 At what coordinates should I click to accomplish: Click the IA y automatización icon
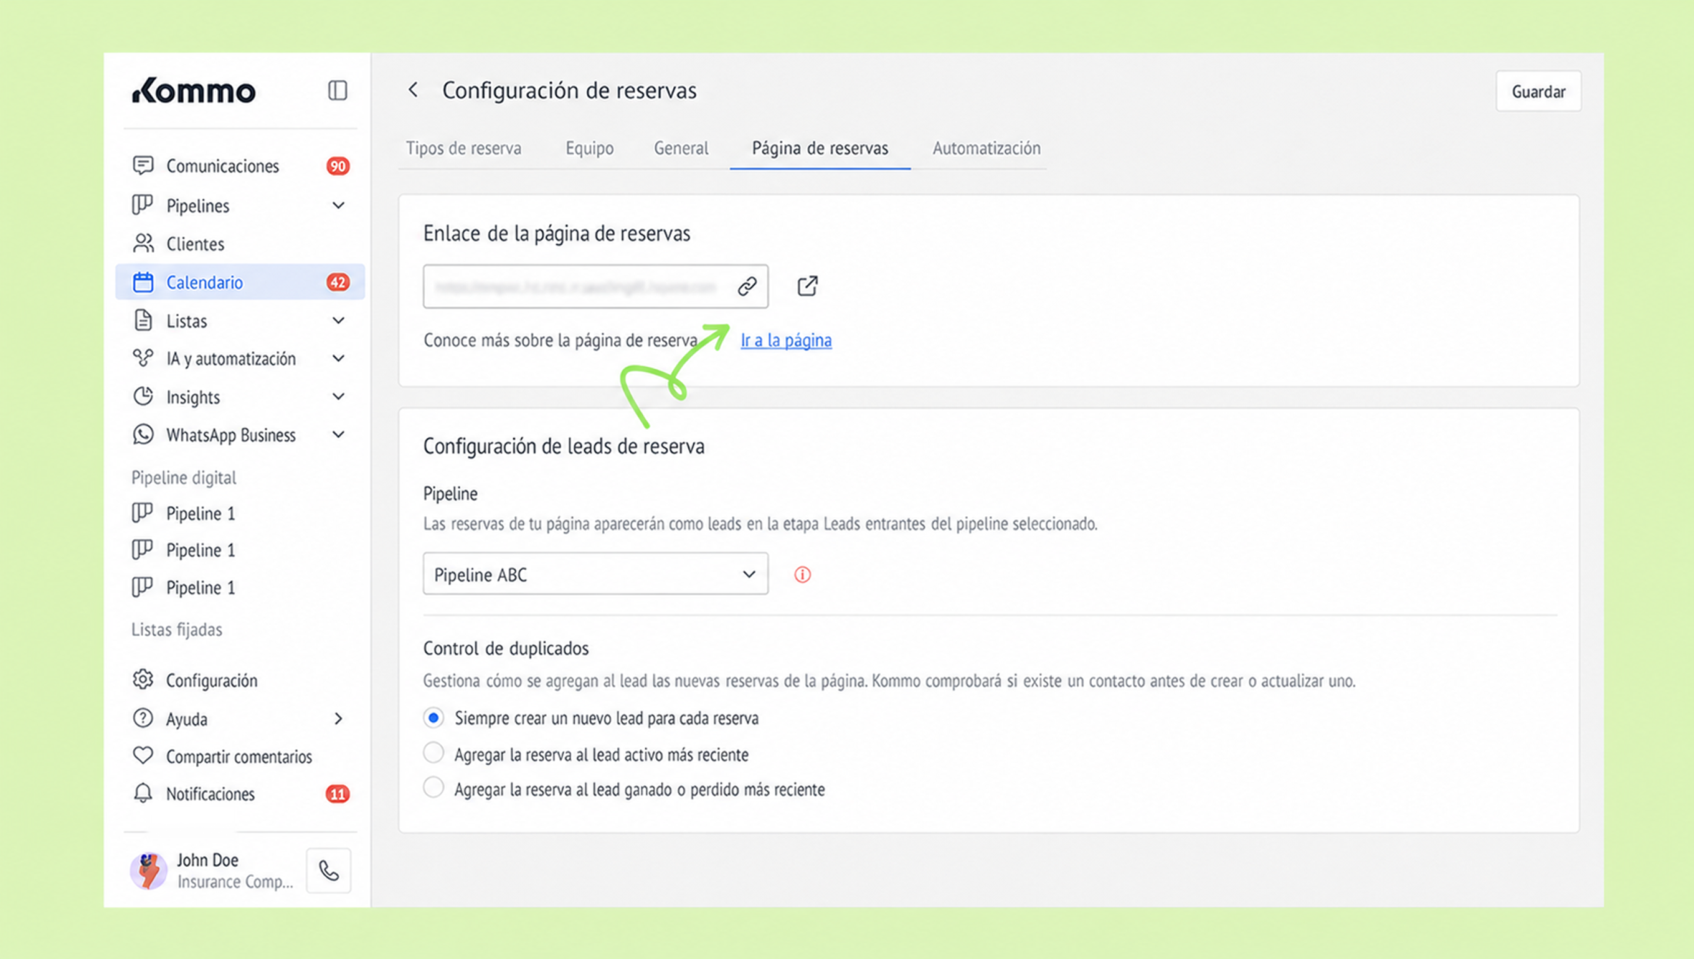(x=143, y=358)
